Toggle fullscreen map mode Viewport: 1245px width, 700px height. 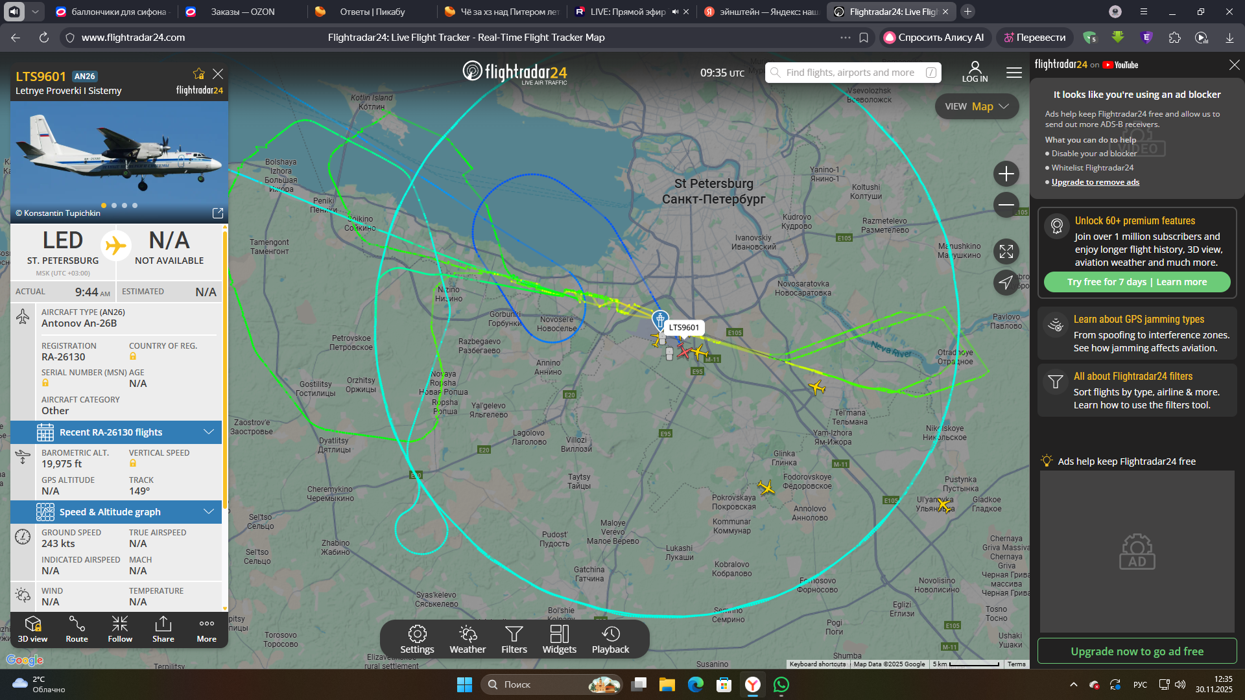pos(1006,251)
